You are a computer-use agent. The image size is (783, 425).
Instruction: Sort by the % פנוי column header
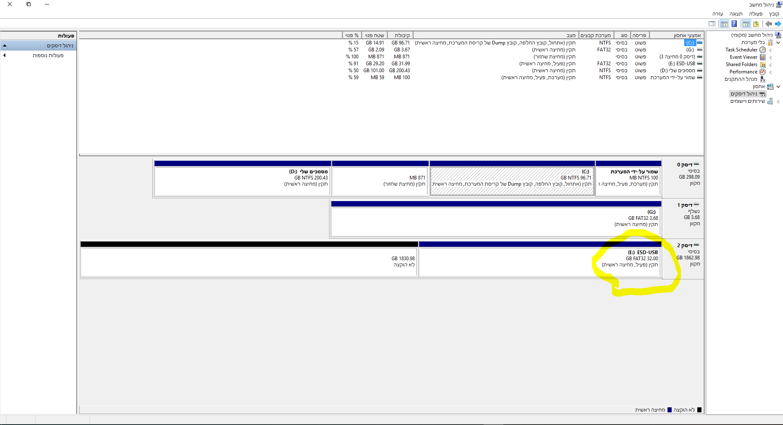coord(352,35)
